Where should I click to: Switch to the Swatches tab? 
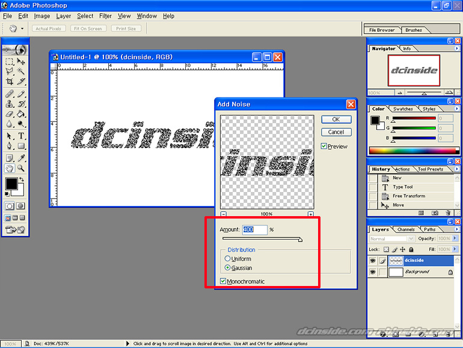pos(403,109)
